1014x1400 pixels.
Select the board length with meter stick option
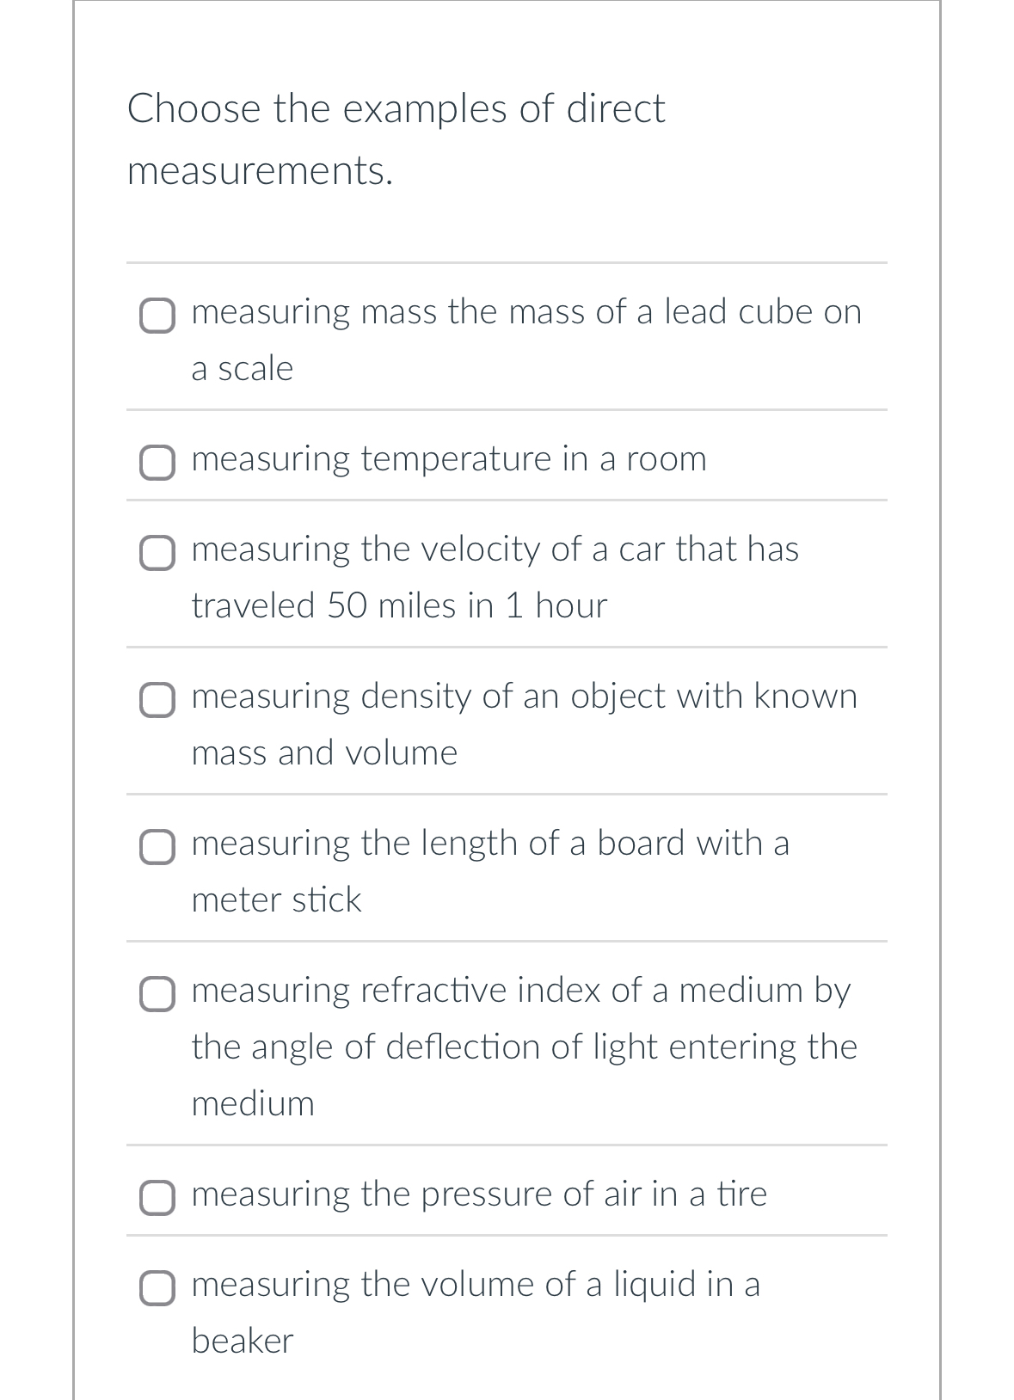pos(157,847)
